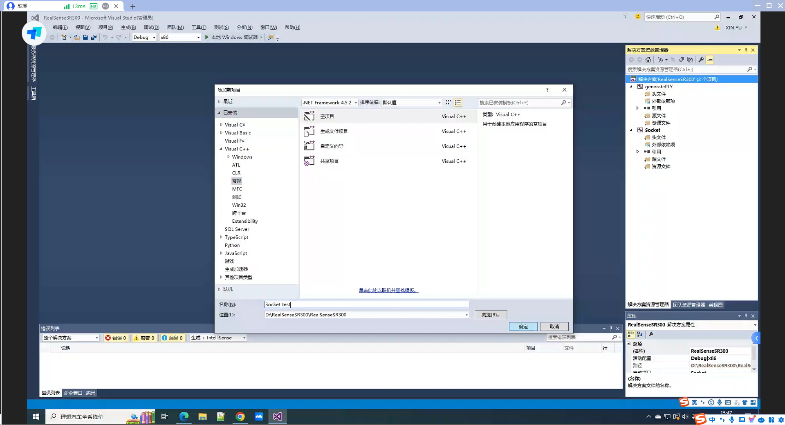Click the dialog help question mark

(x=547, y=90)
